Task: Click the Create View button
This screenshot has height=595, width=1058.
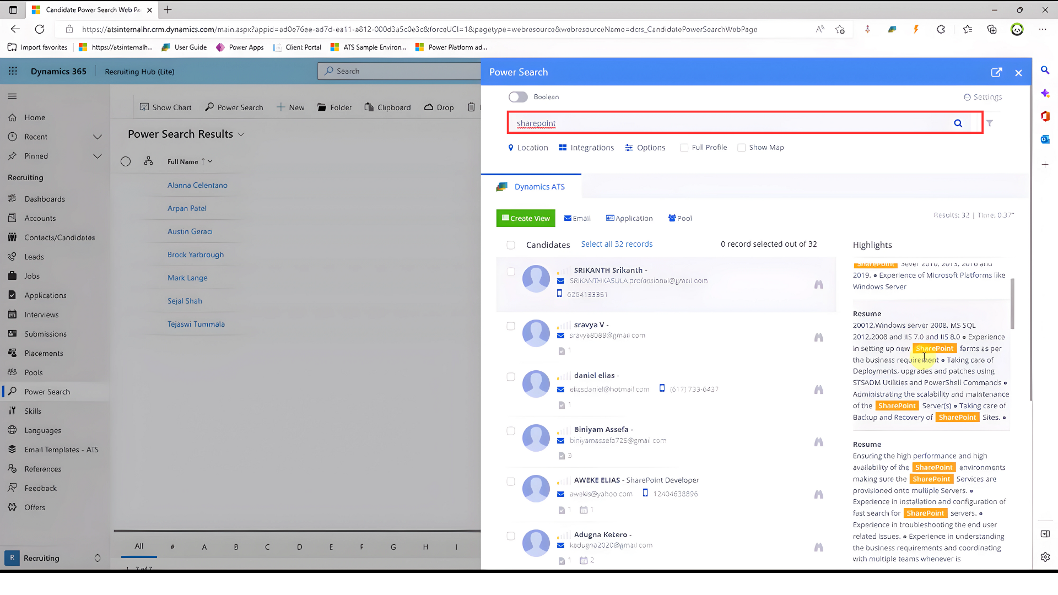Action: click(526, 218)
